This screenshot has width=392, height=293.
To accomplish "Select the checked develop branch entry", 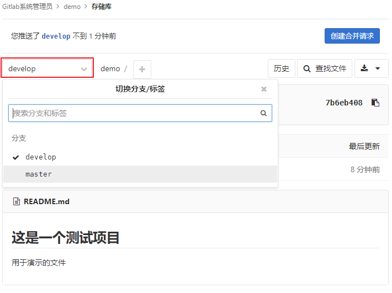I will 41,157.
